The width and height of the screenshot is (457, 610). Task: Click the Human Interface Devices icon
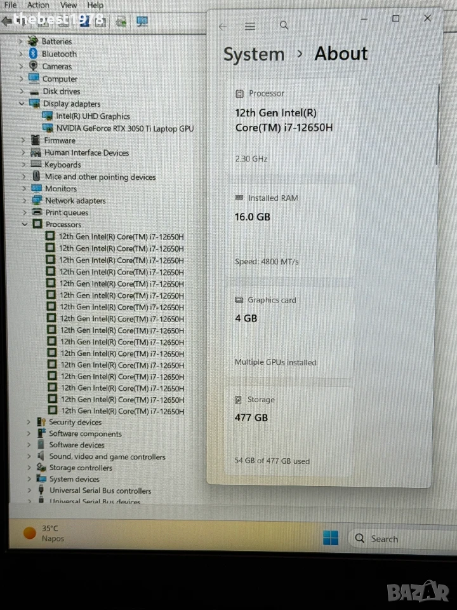36,152
